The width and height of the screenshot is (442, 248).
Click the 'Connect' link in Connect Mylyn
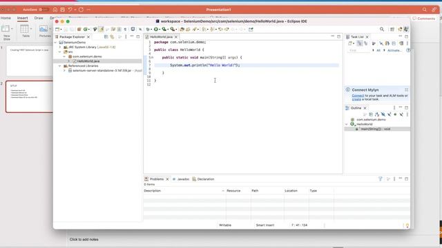click(358, 96)
